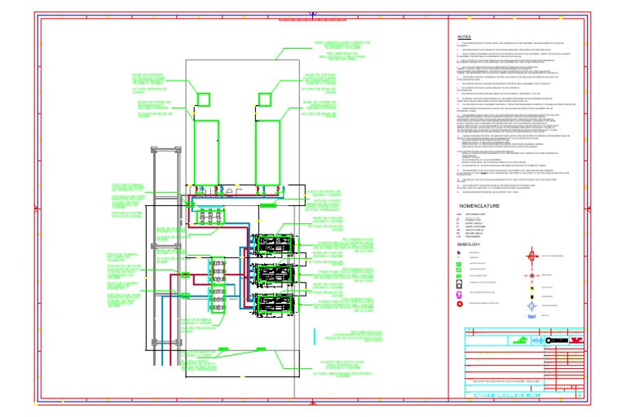Click the gray Chiller text in the plan
Screen dimensions: 626x417
pyautogui.click(x=218, y=192)
